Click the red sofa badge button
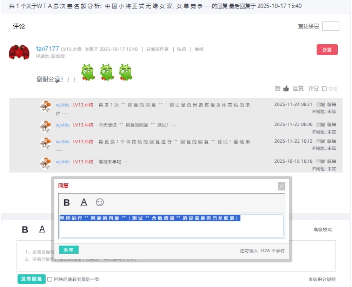 point(327,50)
